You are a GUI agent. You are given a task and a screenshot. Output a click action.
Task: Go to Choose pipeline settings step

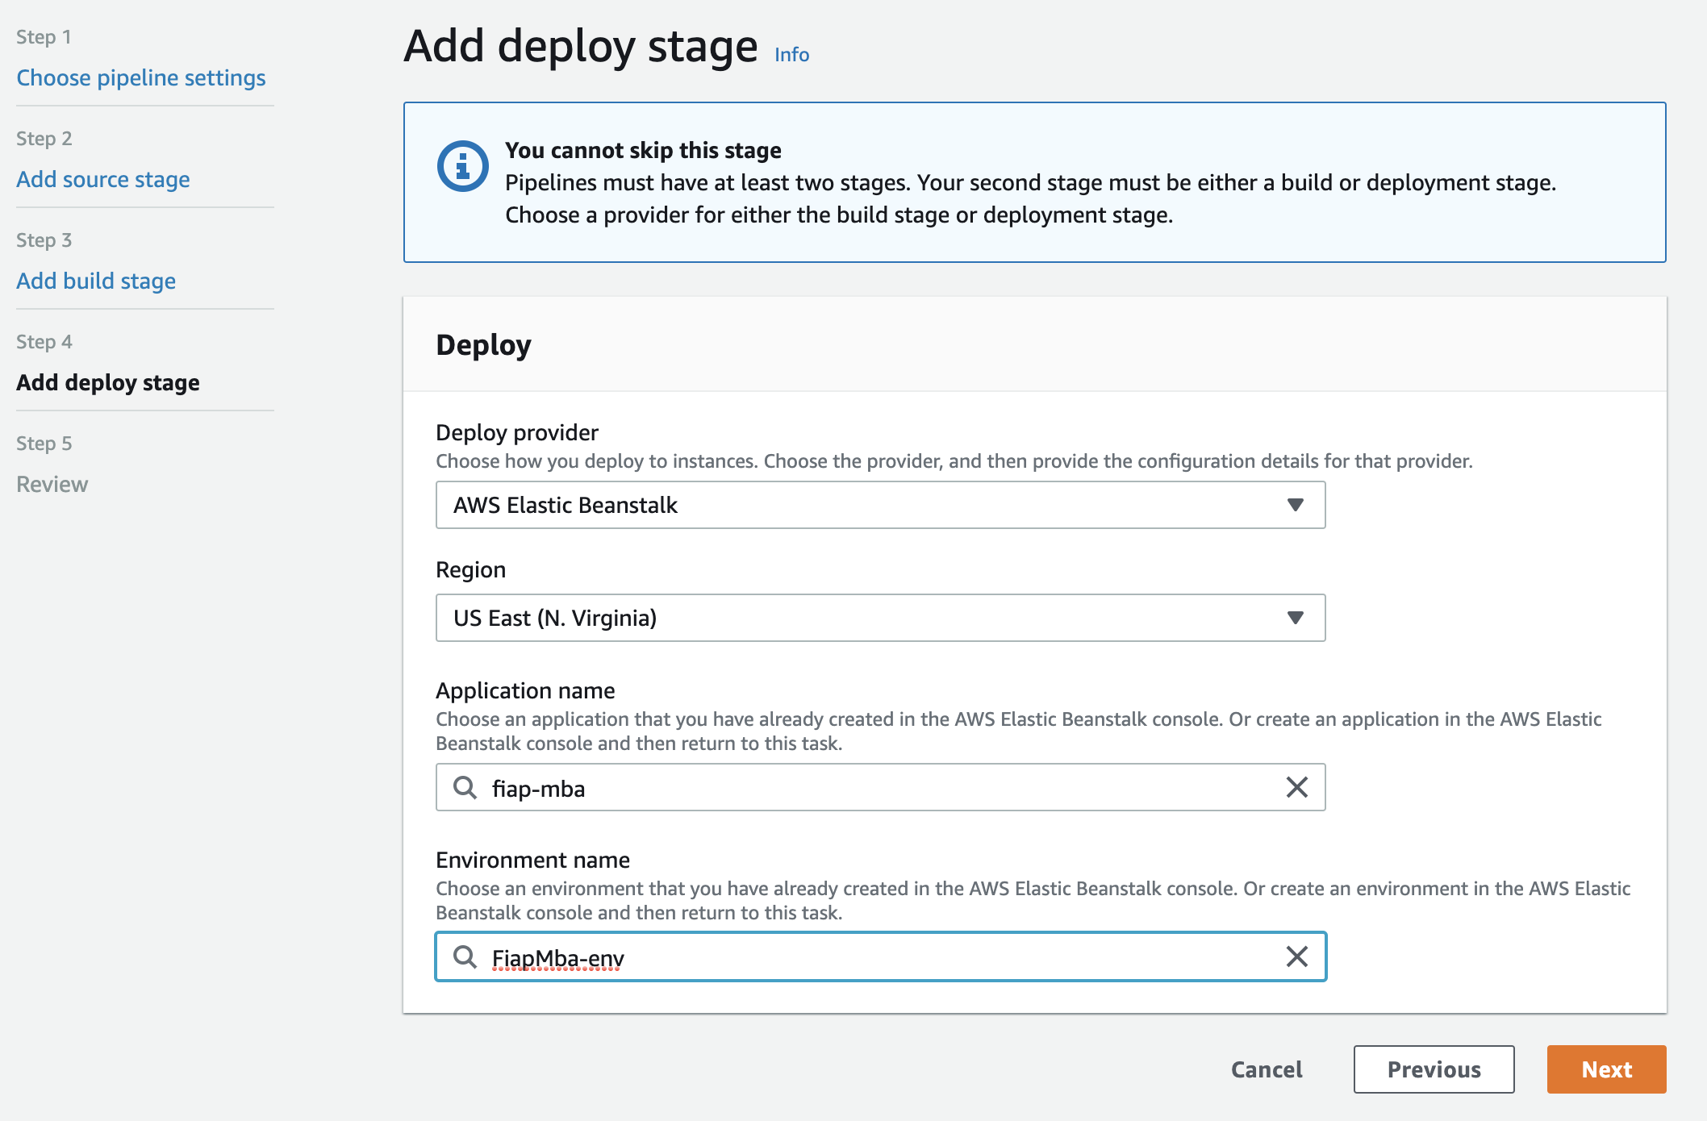click(141, 78)
